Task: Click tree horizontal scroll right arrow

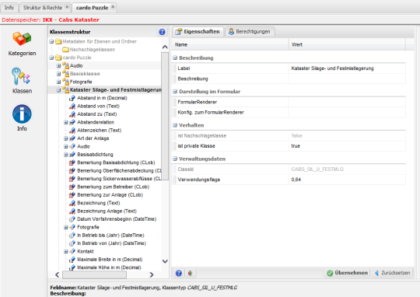Action: pos(152,274)
